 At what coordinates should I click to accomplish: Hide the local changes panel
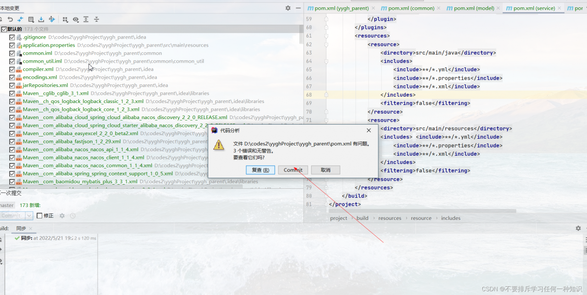(x=298, y=8)
